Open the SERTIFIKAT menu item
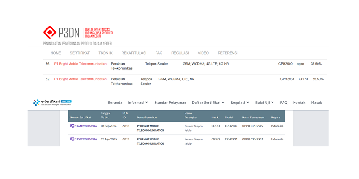 click(80, 53)
